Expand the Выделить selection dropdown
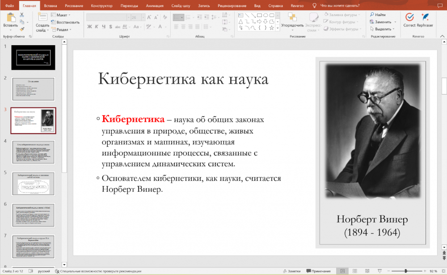 click(383, 29)
